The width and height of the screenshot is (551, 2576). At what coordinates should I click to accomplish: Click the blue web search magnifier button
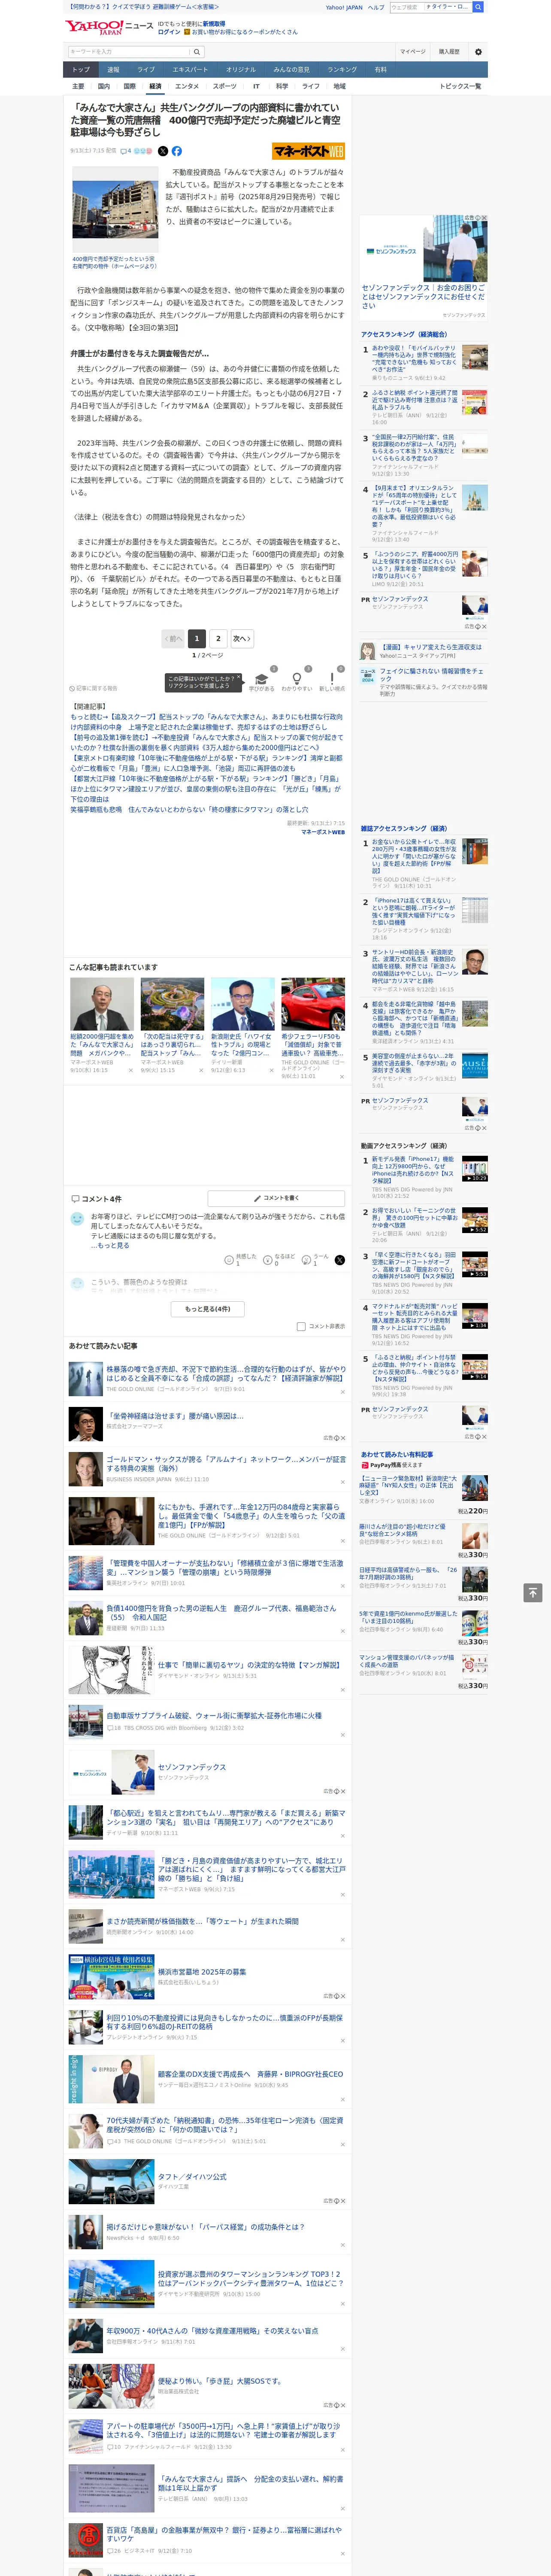click(478, 7)
